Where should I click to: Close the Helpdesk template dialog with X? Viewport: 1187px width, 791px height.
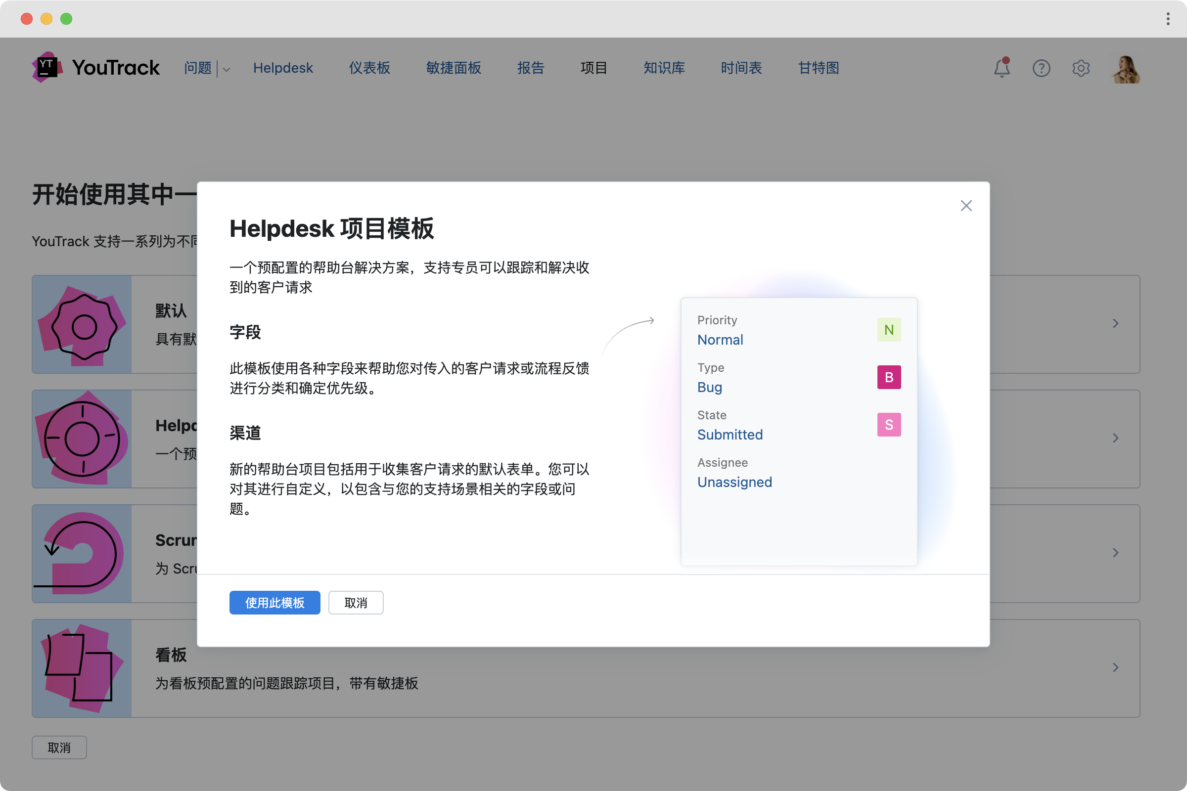coord(965,206)
